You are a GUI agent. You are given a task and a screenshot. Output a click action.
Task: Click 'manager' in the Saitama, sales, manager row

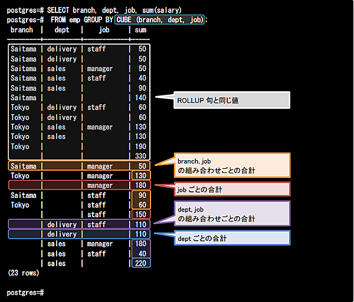(100, 69)
